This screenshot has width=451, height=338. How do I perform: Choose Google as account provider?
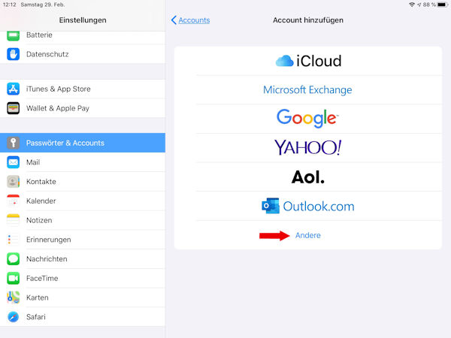pyautogui.click(x=307, y=119)
